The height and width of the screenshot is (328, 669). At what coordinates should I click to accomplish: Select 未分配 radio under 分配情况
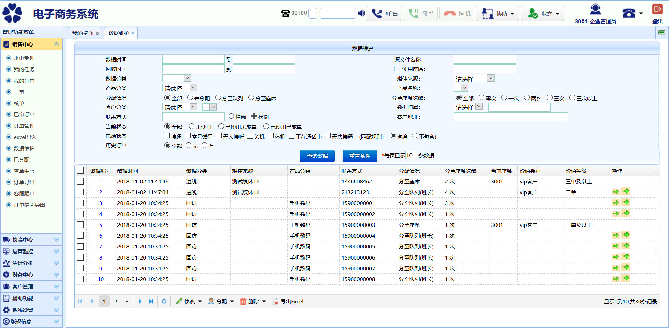[190, 98]
